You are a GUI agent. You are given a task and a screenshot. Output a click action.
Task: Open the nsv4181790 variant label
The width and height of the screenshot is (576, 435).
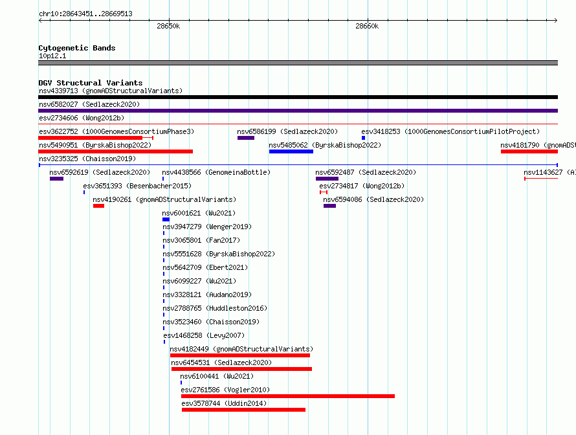pyautogui.click(x=538, y=145)
